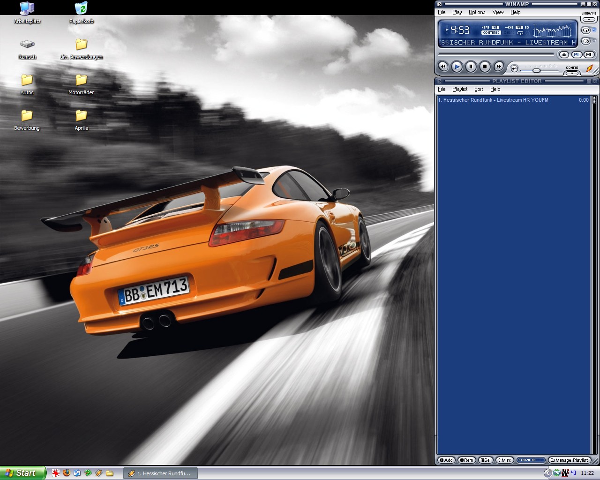
Task: Select the Autos folder icon
Action: pyautogui.click(x=27, y=84)
